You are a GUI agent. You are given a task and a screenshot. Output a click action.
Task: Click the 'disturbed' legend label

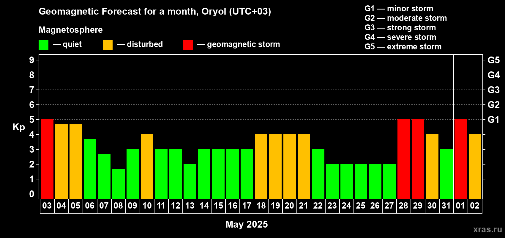[145, 44]
